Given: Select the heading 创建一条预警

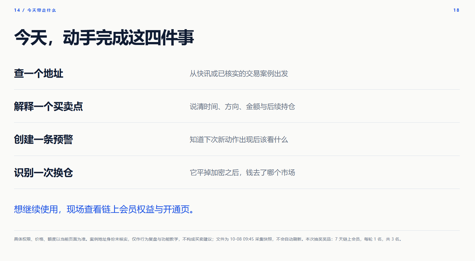Looking at the screenshot, I should tap(44, 139).
